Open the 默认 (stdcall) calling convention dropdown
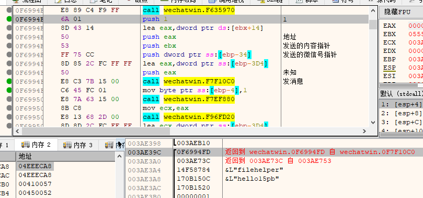The width and height of the screenshot is (423, 198). [401, 94]
